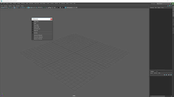Click the Resolution Gate icon in panel toolbar
174x97 pixels.
click(x=17, y=8)
